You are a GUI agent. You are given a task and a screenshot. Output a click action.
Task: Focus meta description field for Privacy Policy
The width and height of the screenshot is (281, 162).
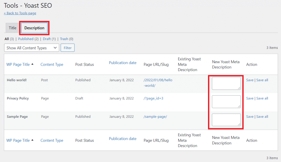click(x=226, y=102)
